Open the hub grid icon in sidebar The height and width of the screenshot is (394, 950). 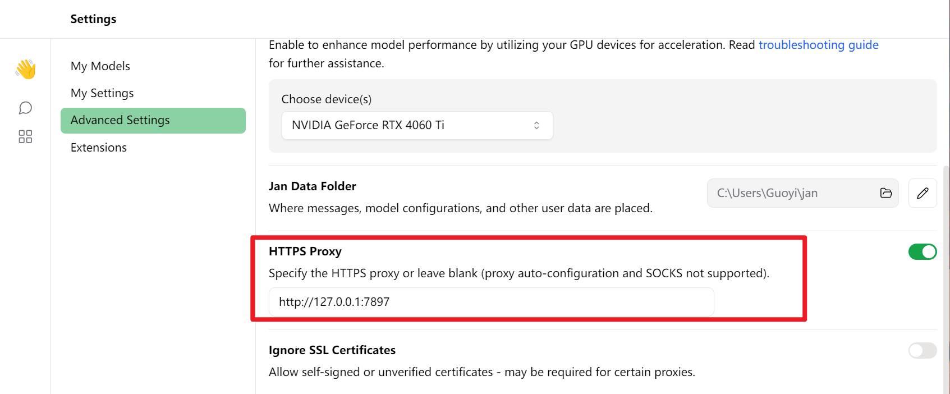[x=25, y=136]
